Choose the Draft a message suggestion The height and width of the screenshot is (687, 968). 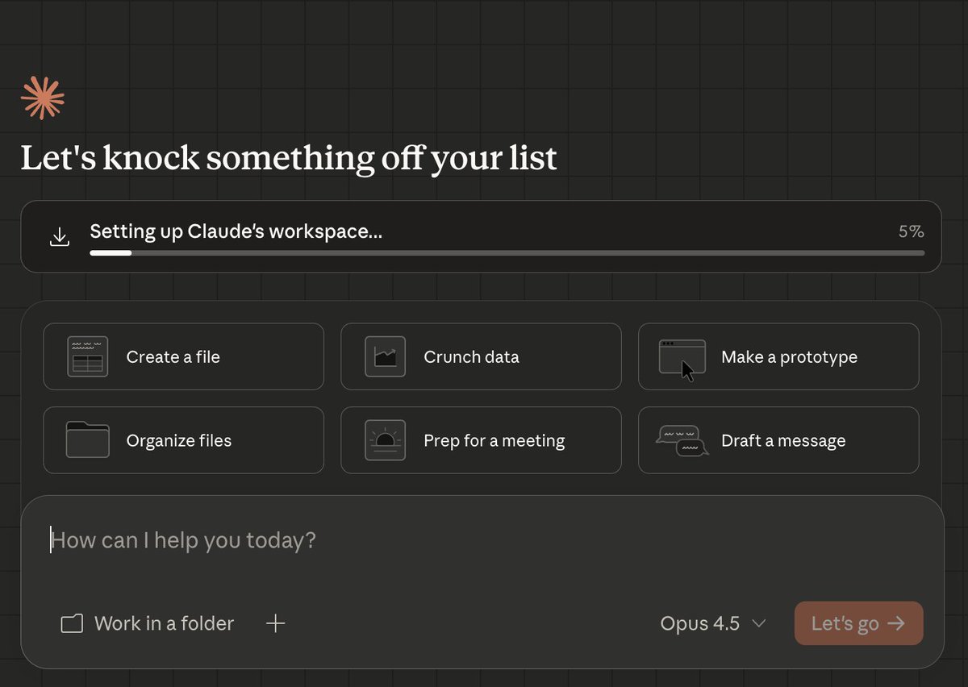tap(778, 440)
